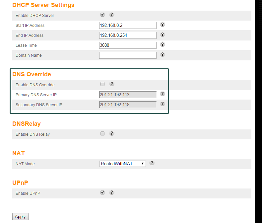
Task: Click help icon for Domain Name field
Action: pyautogui.click(x=163, y=54)
